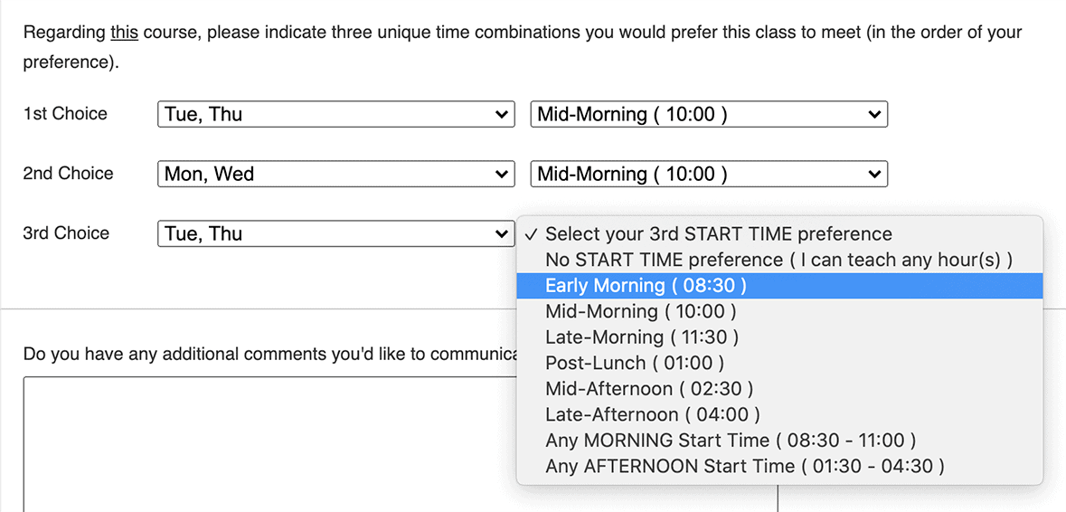Click the chevron arrow of 2nd Choice days select

pos(502,174)
